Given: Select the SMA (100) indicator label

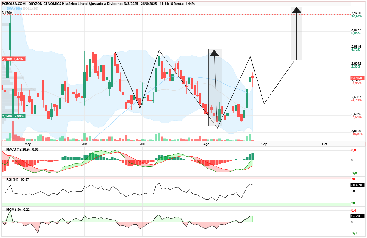Looking at the screenshot, I should [14, 8].
